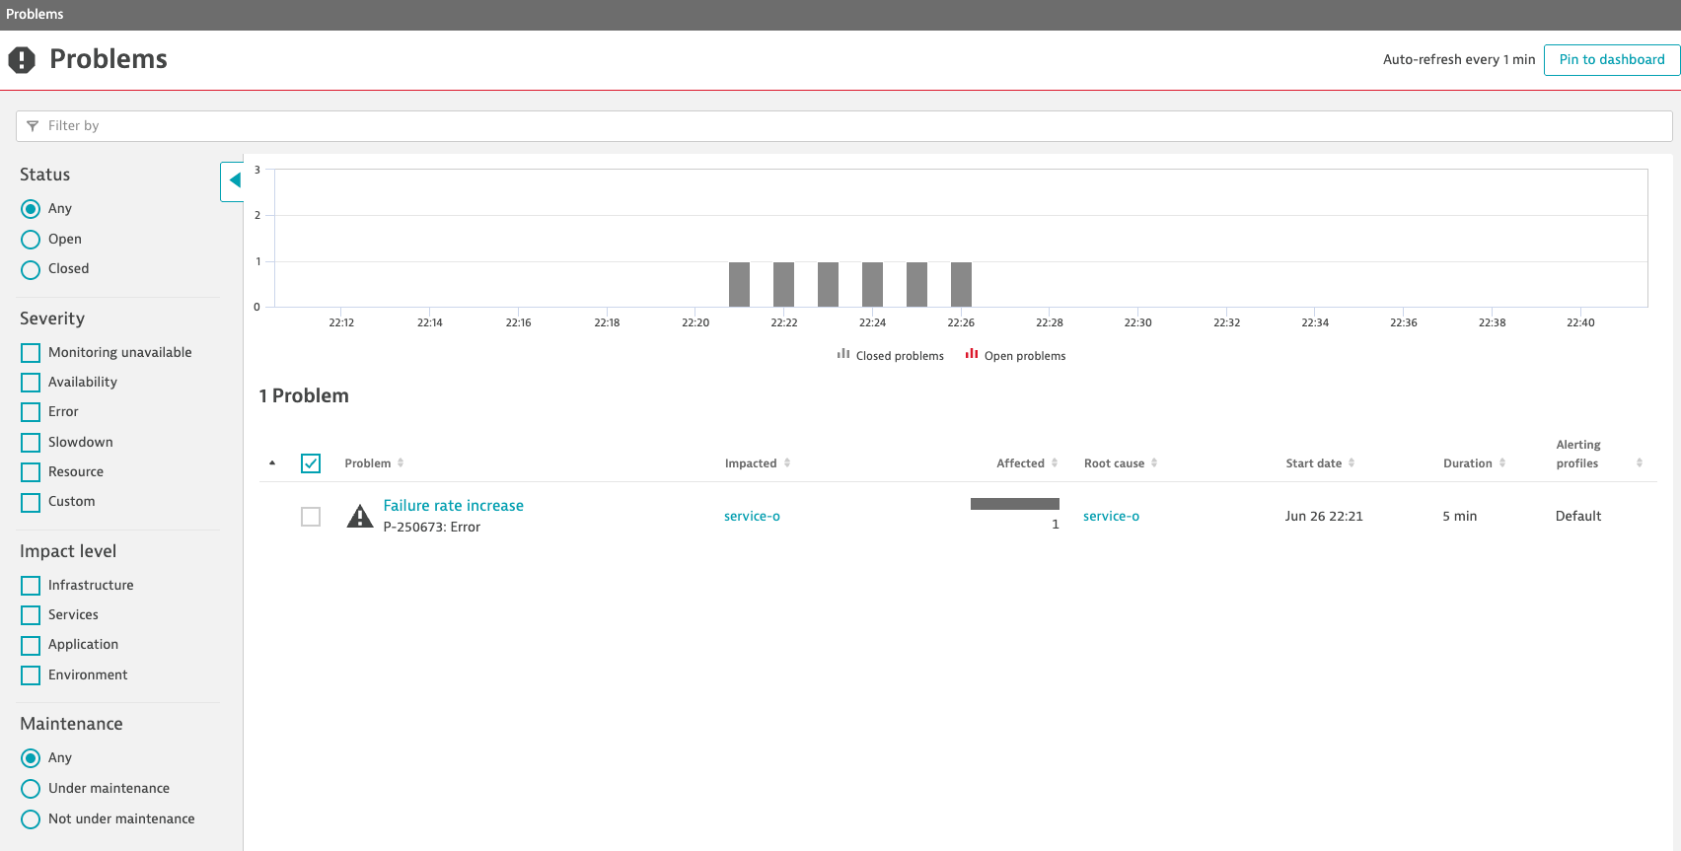Open the Failure rate increase problem link
The image size is (1681, 851).
point(453,506)
